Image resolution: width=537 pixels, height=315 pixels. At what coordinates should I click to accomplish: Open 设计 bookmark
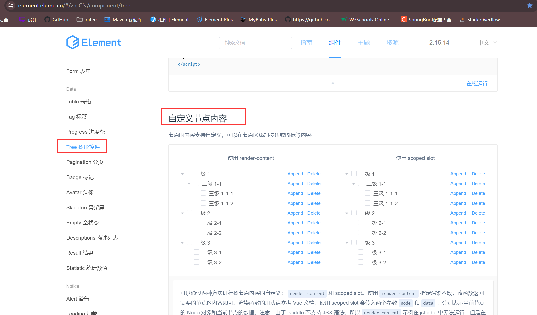[28, 20]
